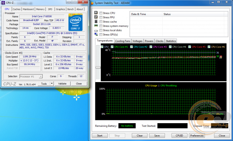233x141 pixels.
Task: Click the Tools button in CPU-Z
Action: pyautogui.click(x=44, y=84)
